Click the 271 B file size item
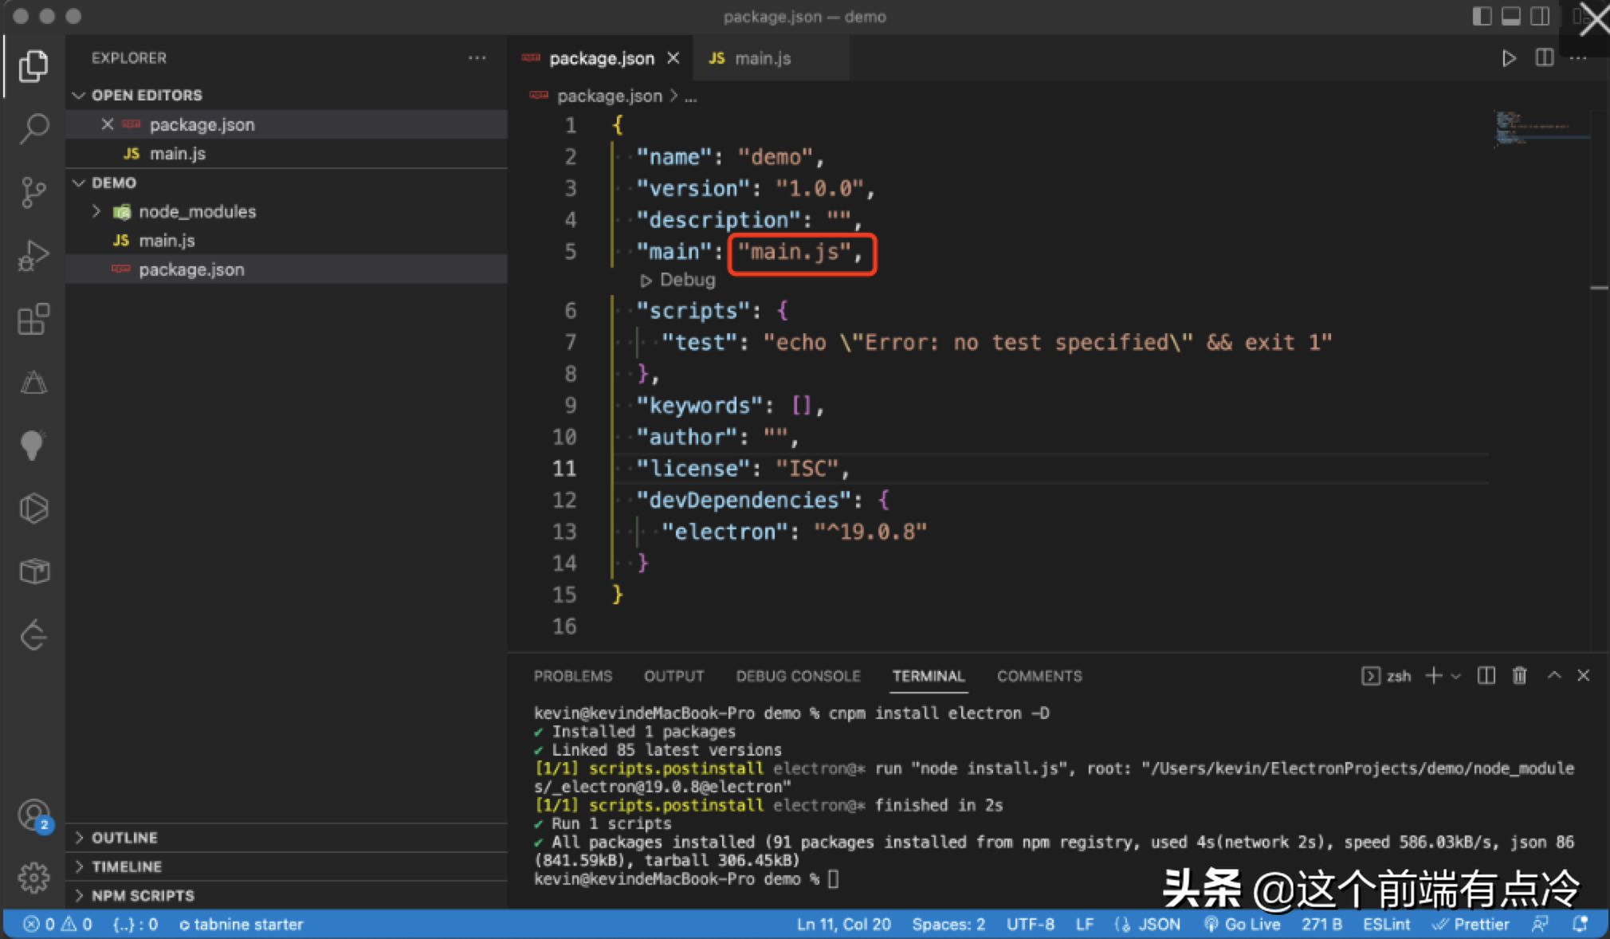This screenshot has height=939, width=1610. point(1321,924)
